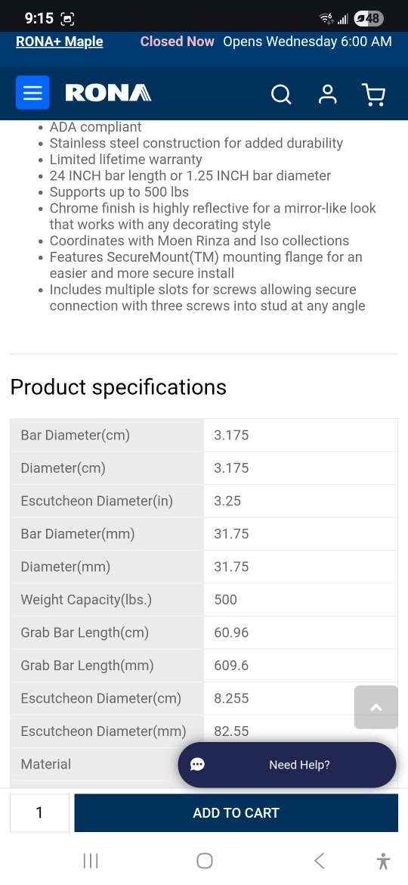Viewport: 408px width, 885px height.
Task: Open the user account icon
Action: coord(327,95)
